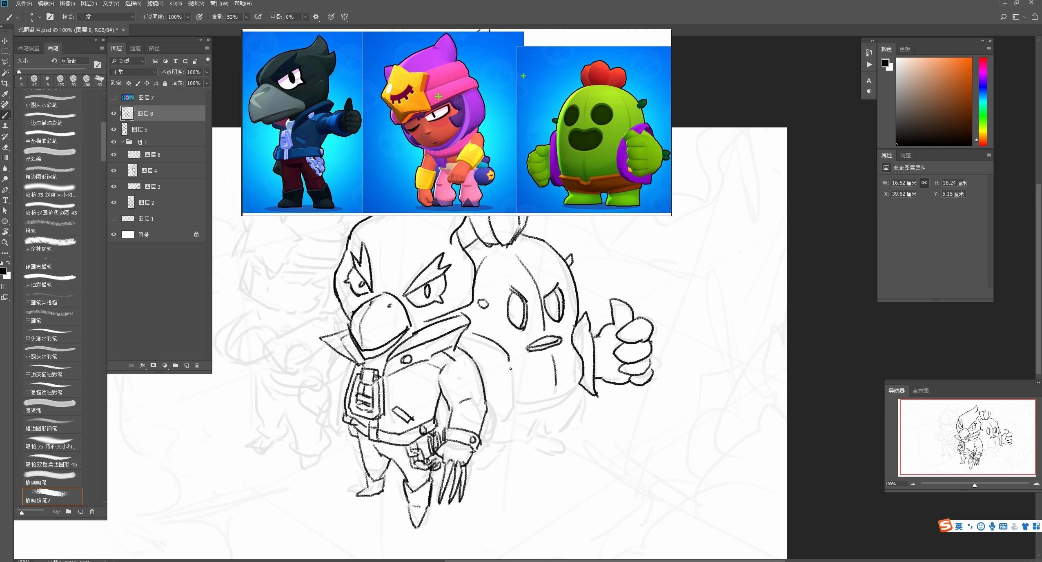Show the 图层 7 layer
The height and width of the screenshot is (562, 1042).
point(114,98)
